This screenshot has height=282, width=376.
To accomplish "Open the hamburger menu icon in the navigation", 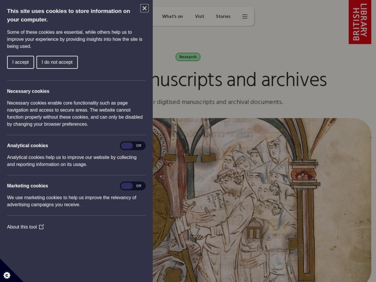I will 244,16.
